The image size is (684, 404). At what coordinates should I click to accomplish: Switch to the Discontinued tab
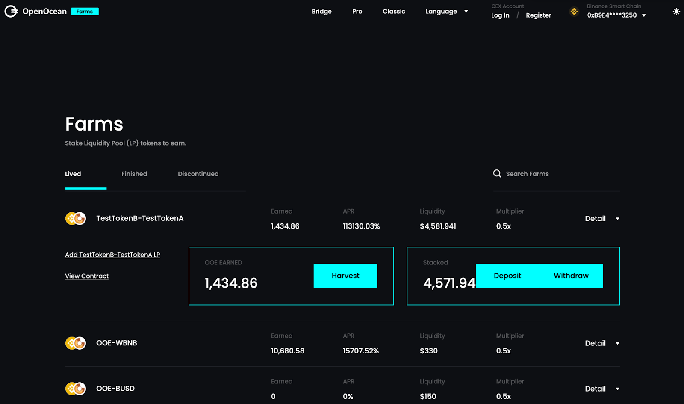pyautogui.click(x=198, y=174)
